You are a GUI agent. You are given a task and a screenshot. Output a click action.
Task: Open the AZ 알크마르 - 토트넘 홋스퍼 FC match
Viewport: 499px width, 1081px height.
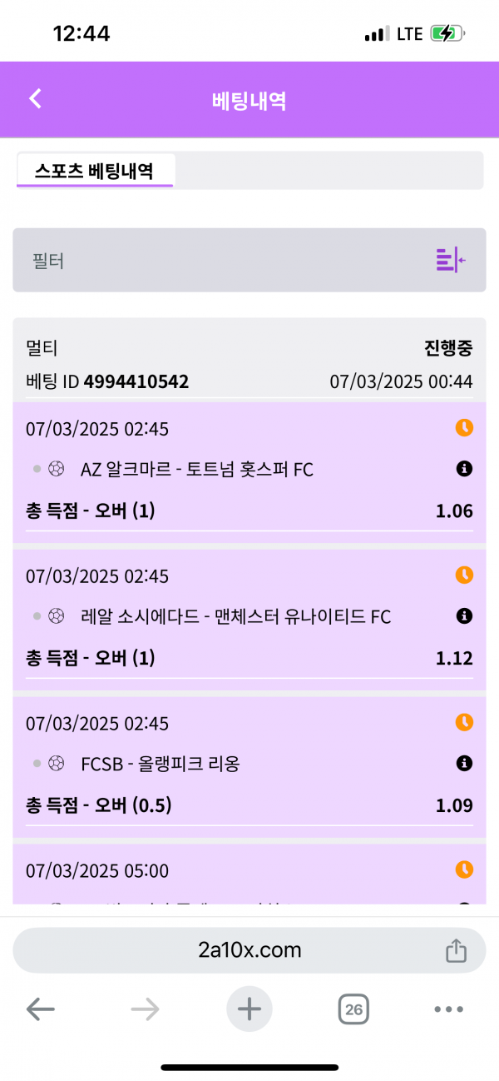click(x=197, y=470)
